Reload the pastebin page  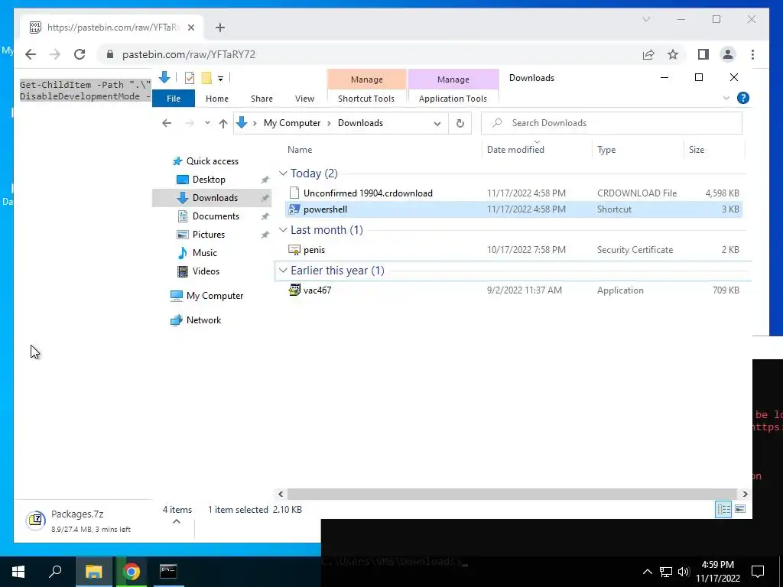(80, 54)
